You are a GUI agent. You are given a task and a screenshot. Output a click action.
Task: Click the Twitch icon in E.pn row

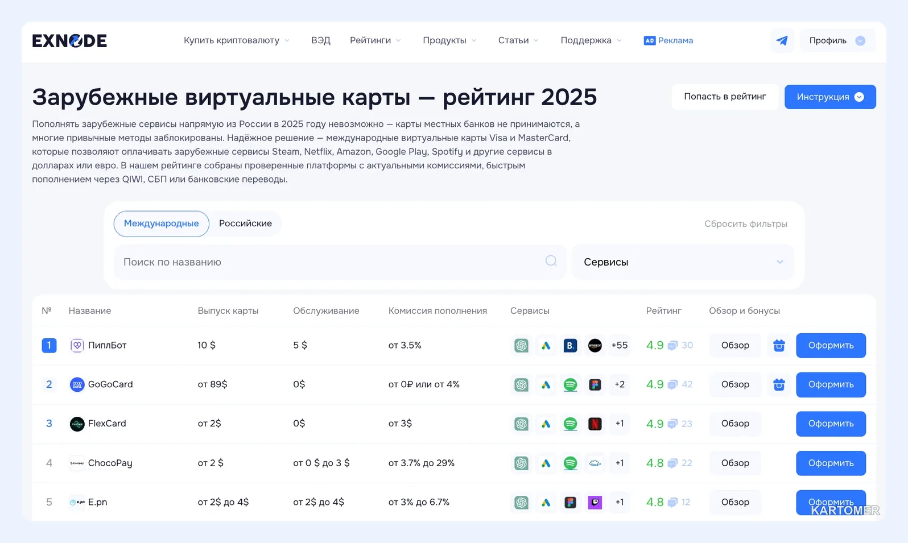click(595, 502)
